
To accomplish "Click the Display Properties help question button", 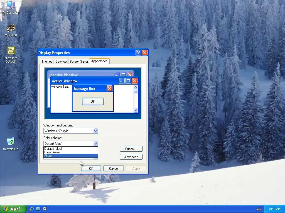I will click(x=138, y=52).
